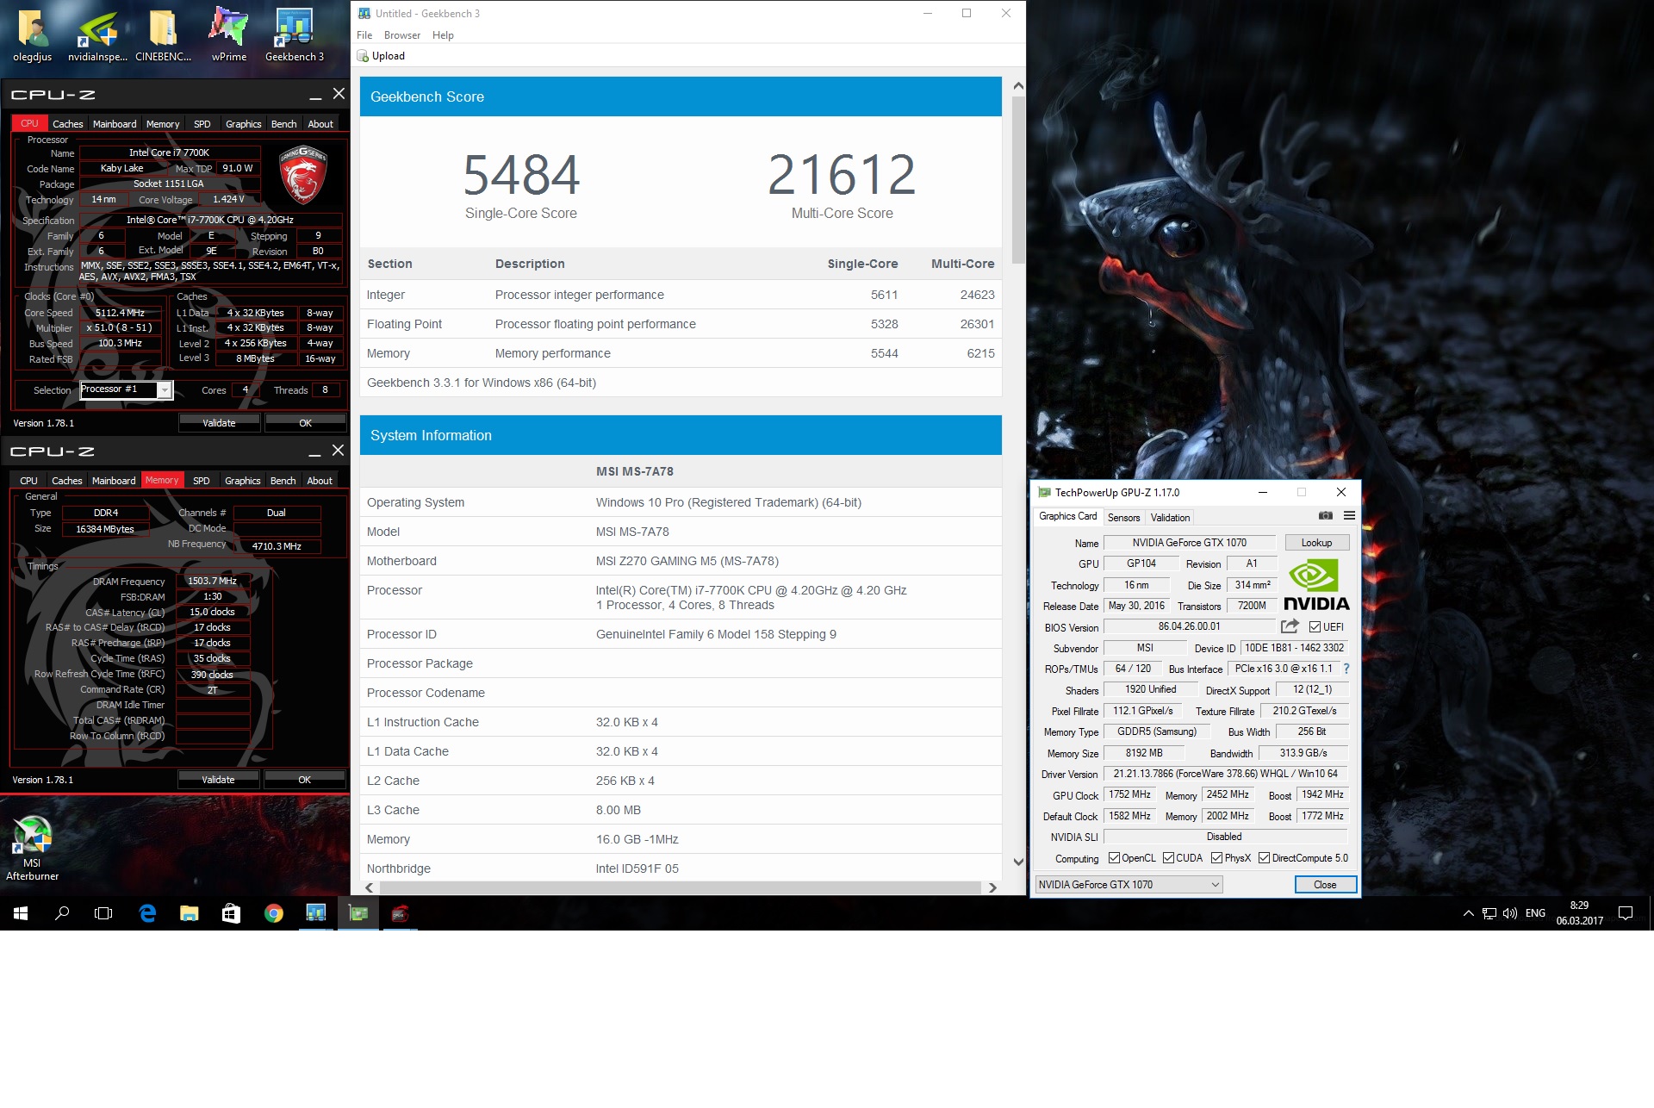
Task: Toggle the OpenCL checkbox in GPU-Z
Action: coord(1114,858)
